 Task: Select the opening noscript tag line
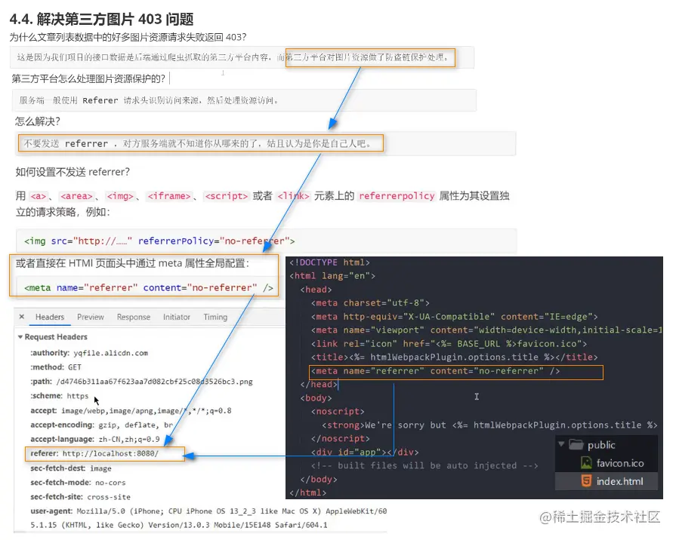click(x=338, y=411)
